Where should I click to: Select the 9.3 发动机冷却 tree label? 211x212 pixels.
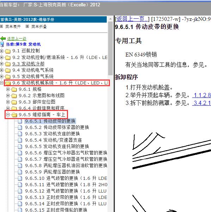click(28, 64)
